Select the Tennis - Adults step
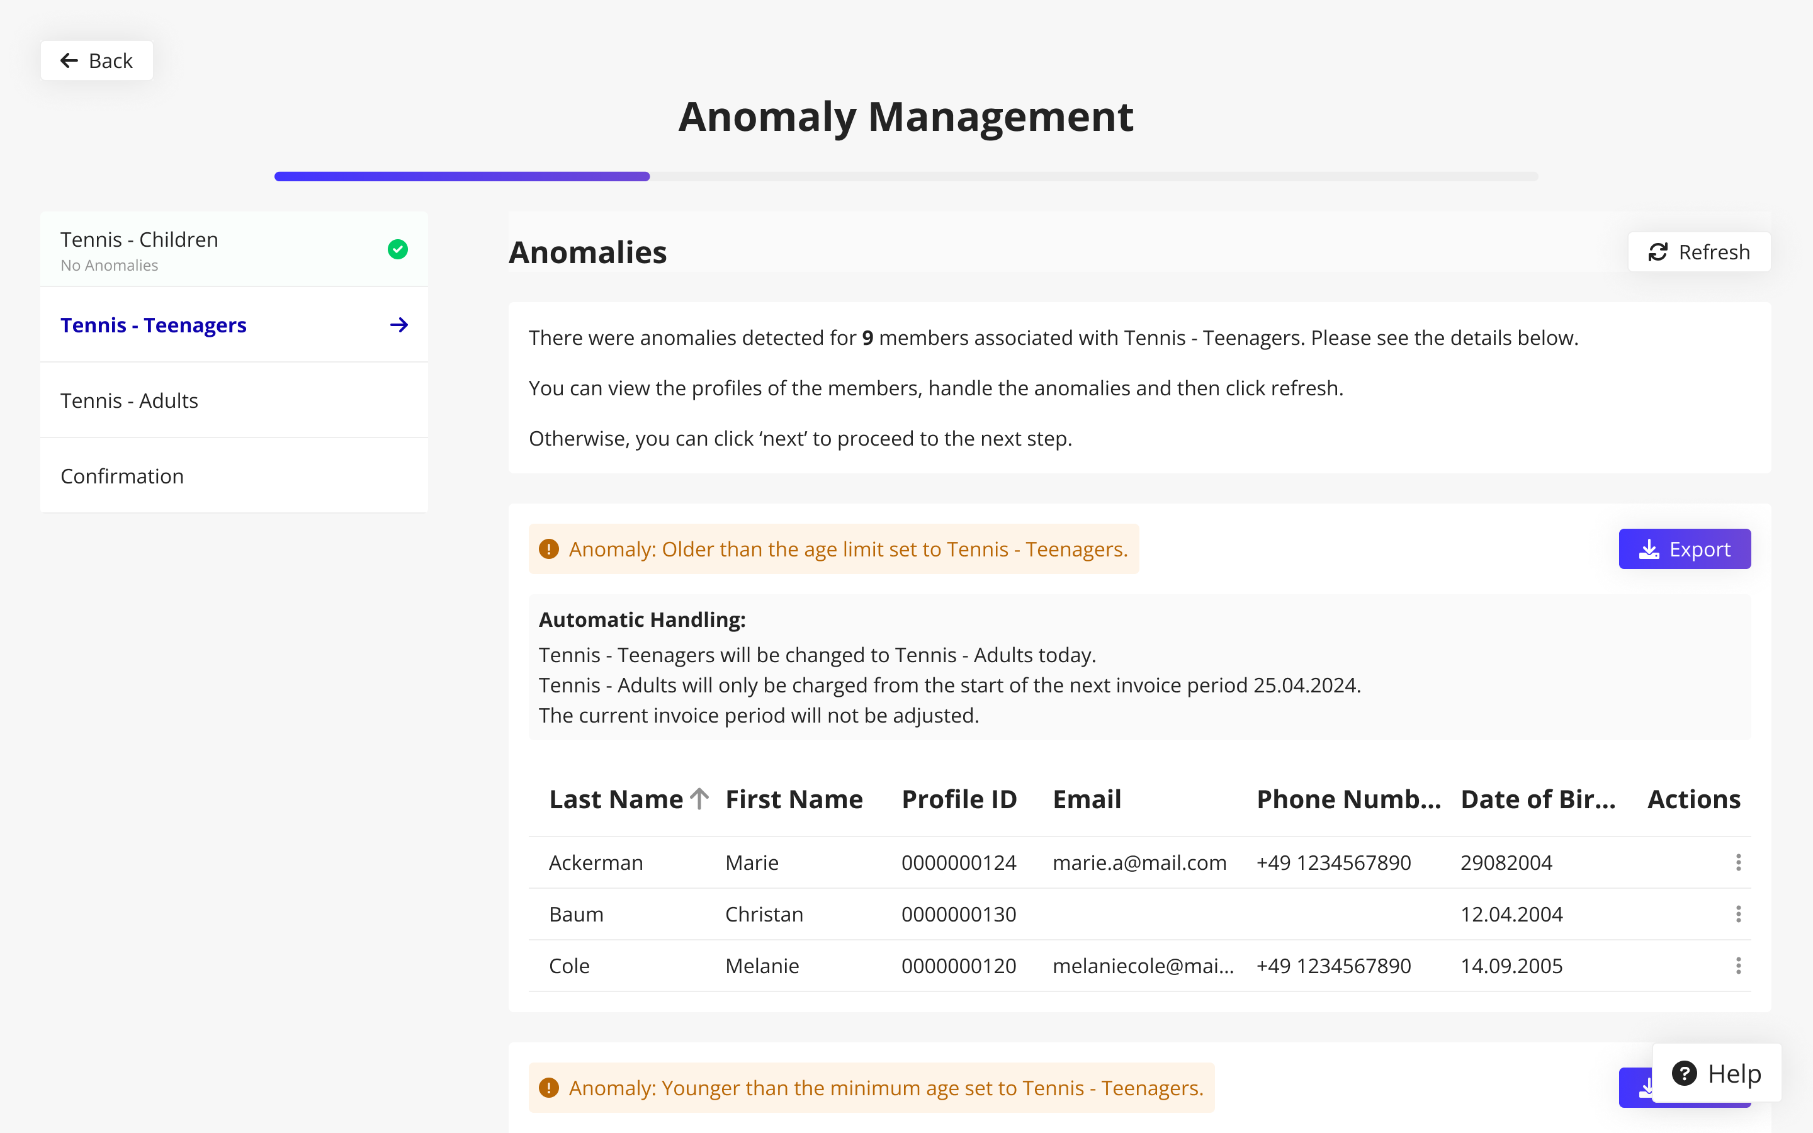The height and width of the screenshot is (1133, 1813). click(x=234, y=400)
